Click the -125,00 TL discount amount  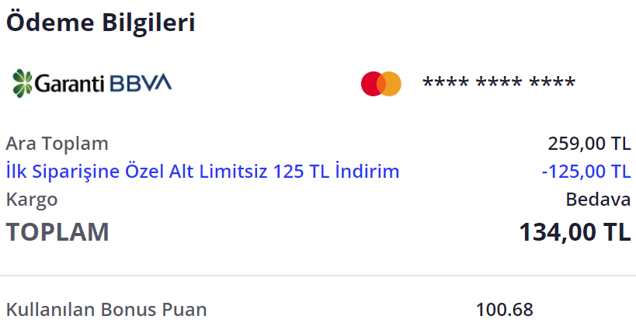coord(585,171)
